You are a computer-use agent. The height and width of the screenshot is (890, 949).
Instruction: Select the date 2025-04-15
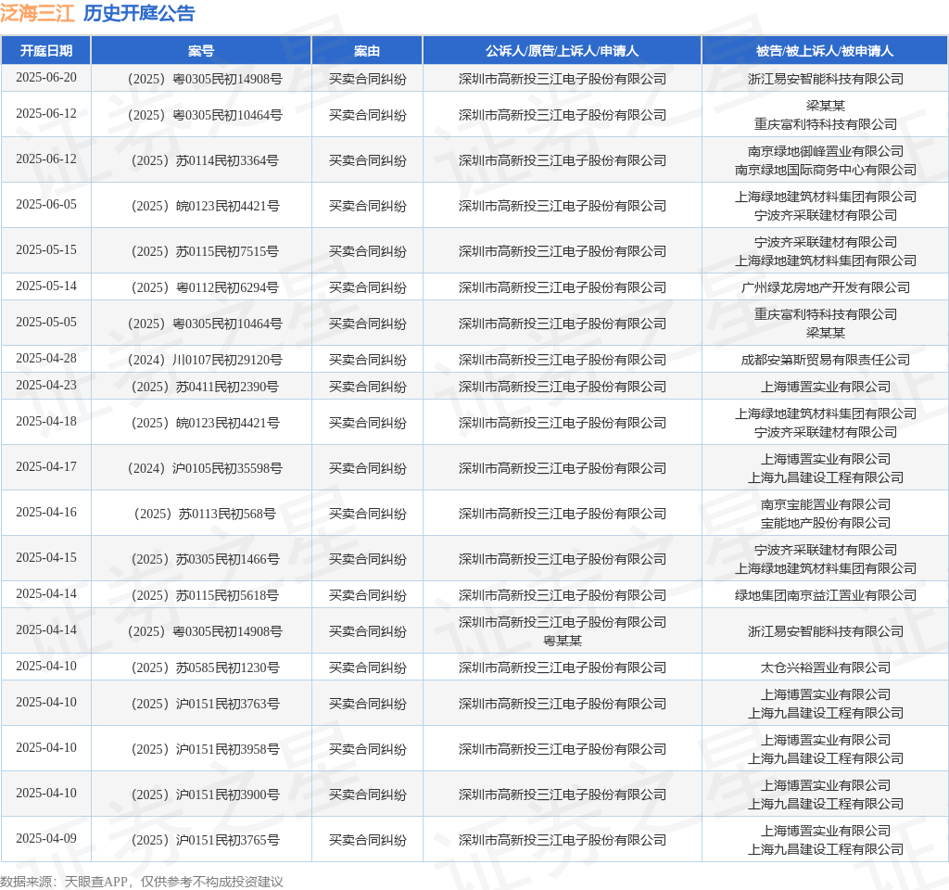pyautogui.click(x=46, y=557)
